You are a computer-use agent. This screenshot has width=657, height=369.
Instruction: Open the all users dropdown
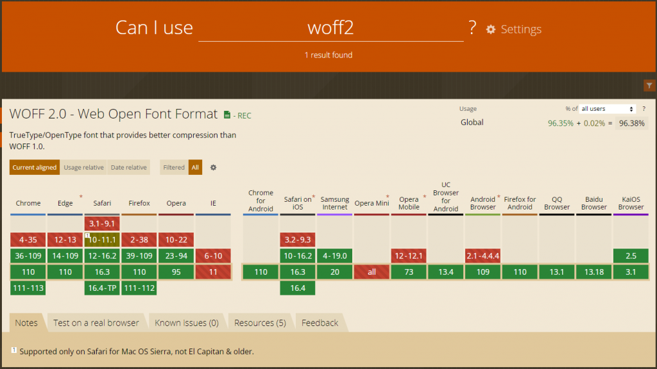point(607,109)
